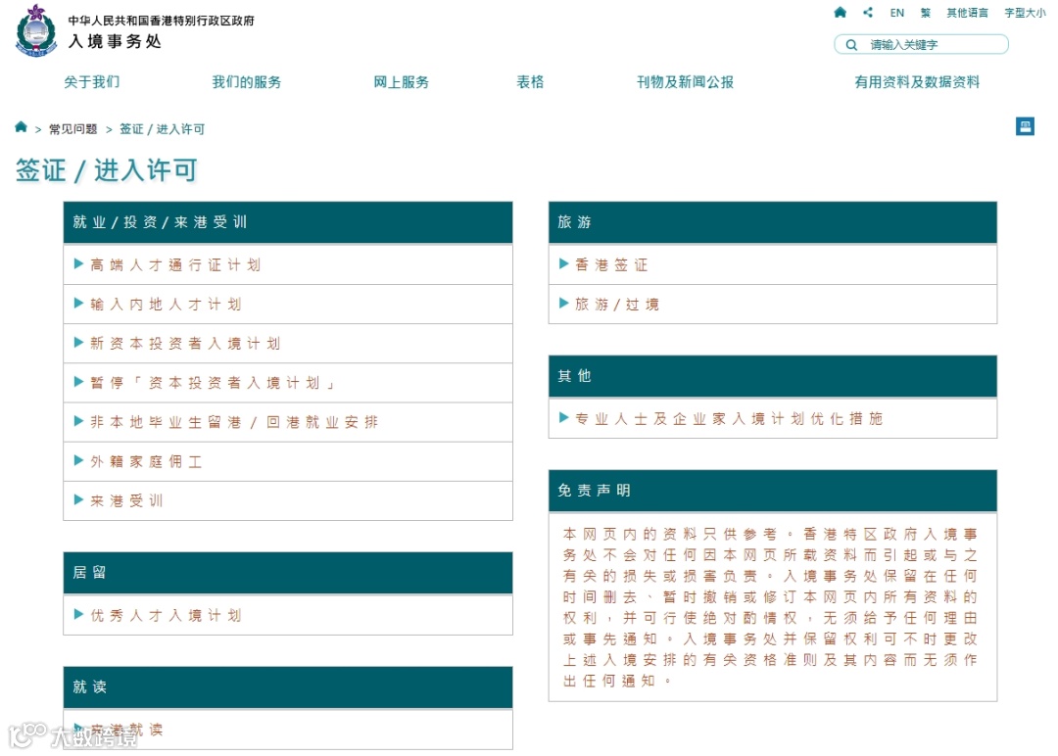Click 签证 / 进入许可 breadcrumb link
Viewport: 1058px width, 756px height.
(162, 129)
